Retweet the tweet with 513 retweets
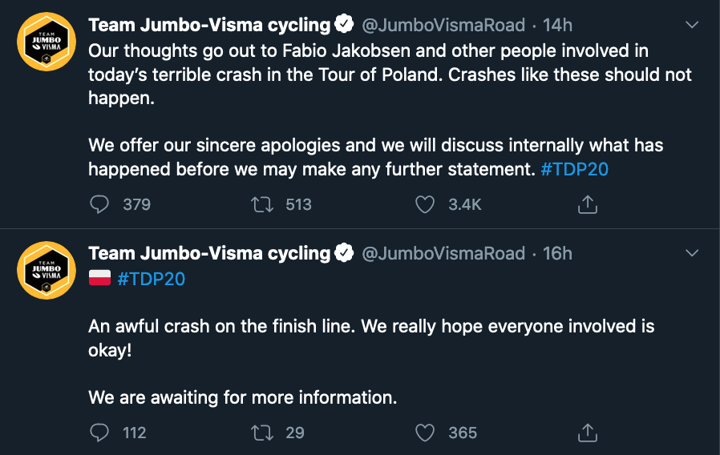Screen dimensions: 720x455 pyautogui.click(x=262, y=204)
